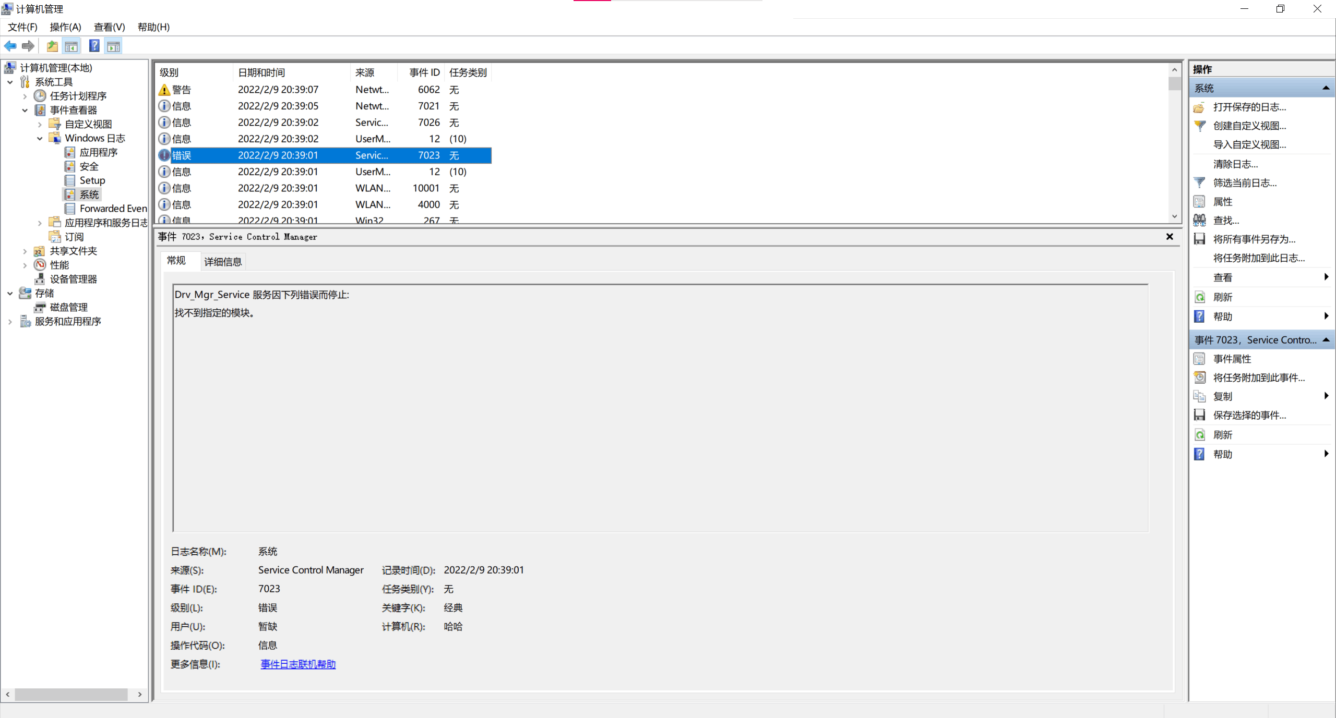Select WLAN event 10001 row
Screen dimensions: 1336x718
coord(324,188)
